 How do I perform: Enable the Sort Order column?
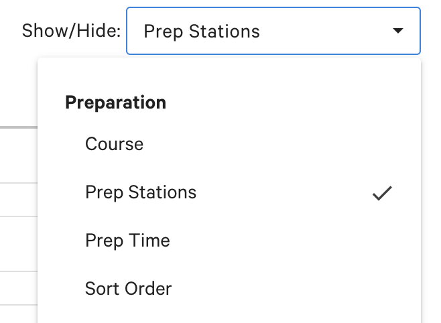[128, 289]
